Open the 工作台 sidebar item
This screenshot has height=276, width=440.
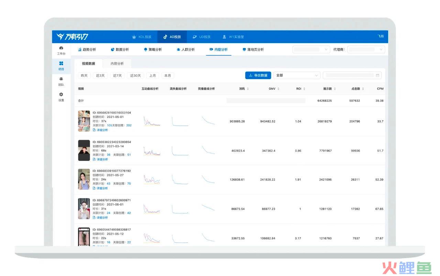point(61,51)
